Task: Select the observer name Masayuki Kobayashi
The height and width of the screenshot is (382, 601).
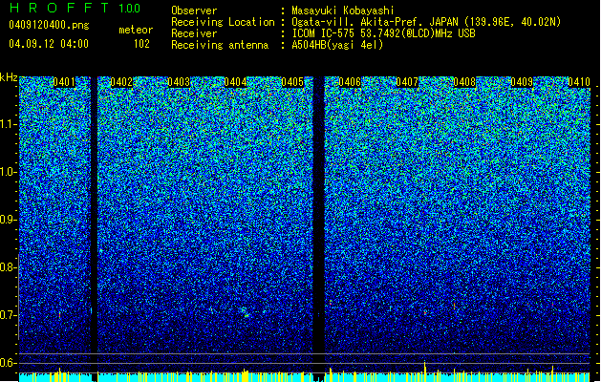Action: 343,11
